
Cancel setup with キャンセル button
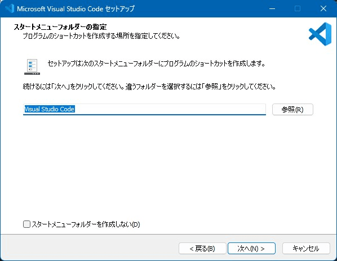pyautogui.click(x=306, y=249)
